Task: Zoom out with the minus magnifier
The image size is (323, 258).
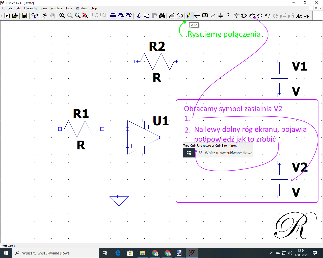Action: [78, 16]
